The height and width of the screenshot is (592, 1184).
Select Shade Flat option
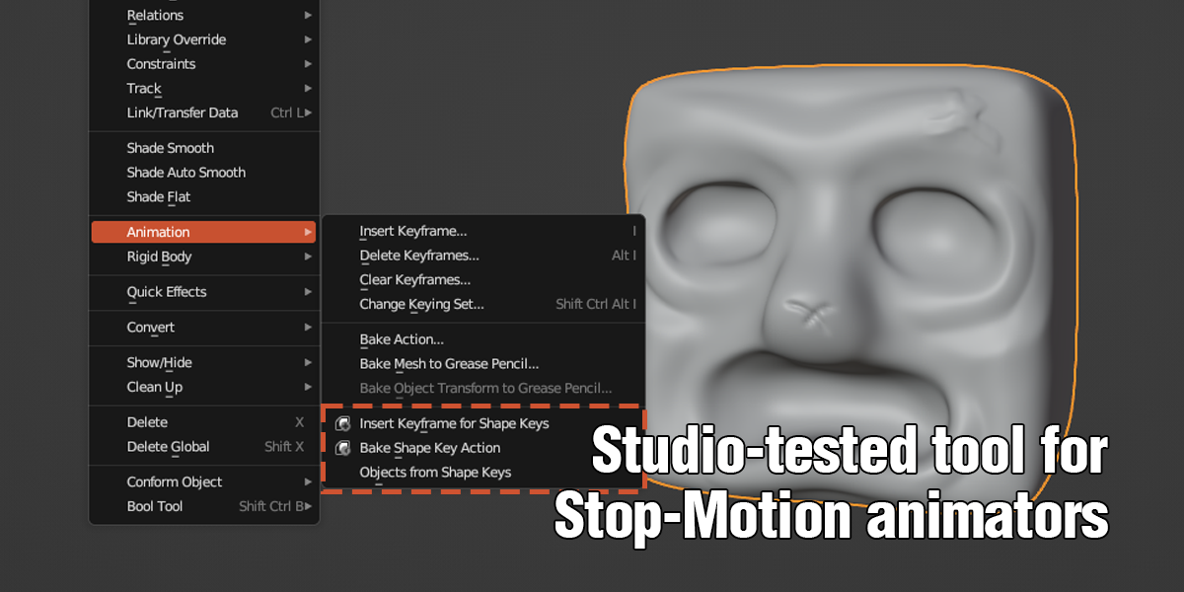coord(159,197)
